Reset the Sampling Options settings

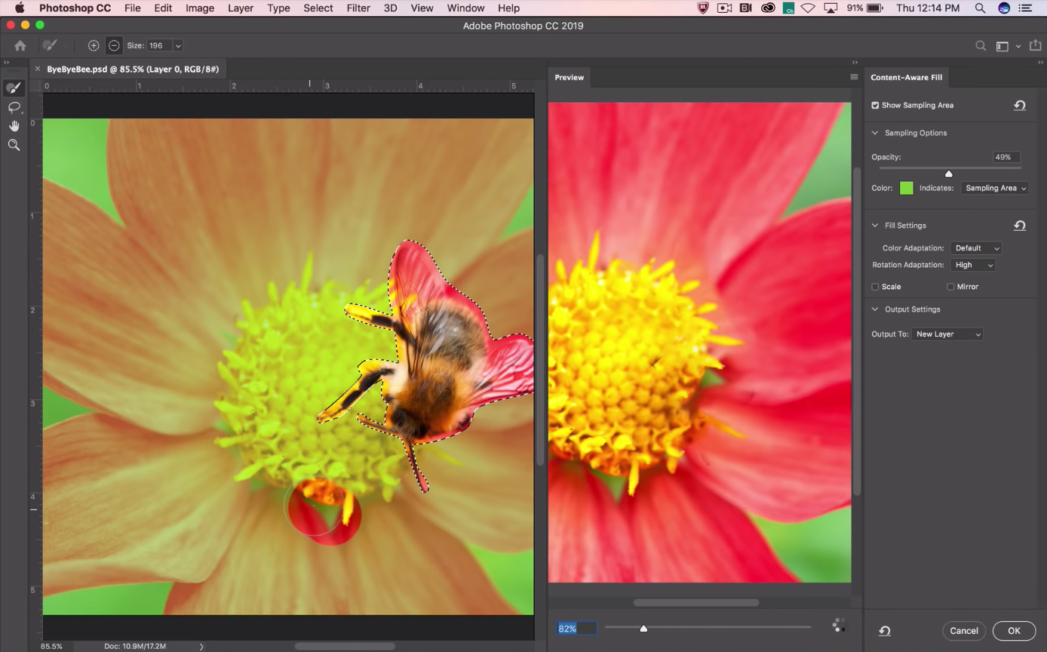[1020, 105]
